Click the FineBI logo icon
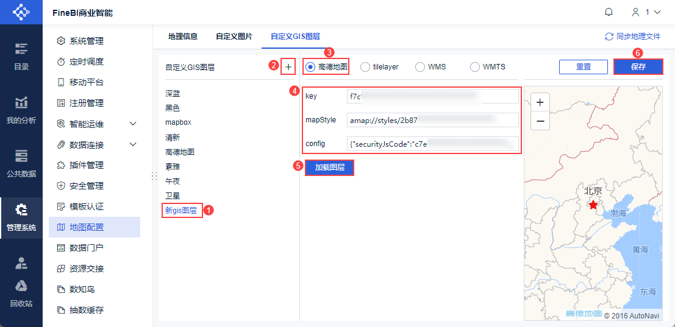Screen dimensions: 675x327 coord(21,12)
